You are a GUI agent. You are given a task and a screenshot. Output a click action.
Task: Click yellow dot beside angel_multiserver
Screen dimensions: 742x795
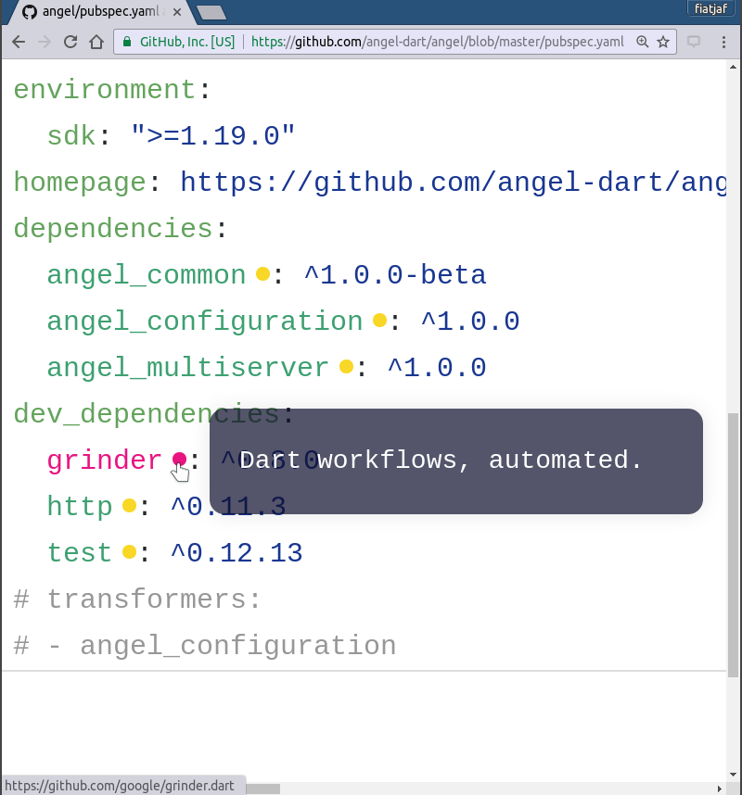[346, 366]
